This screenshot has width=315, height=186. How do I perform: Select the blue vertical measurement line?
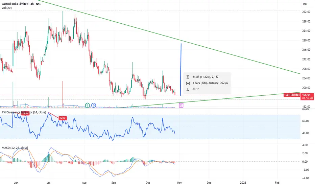point(181,69)
